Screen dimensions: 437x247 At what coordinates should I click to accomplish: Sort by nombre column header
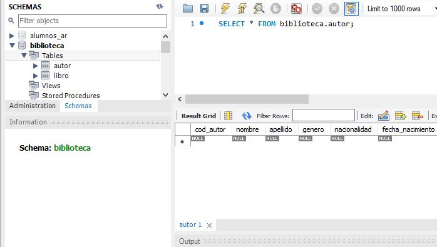click(249, 129)
